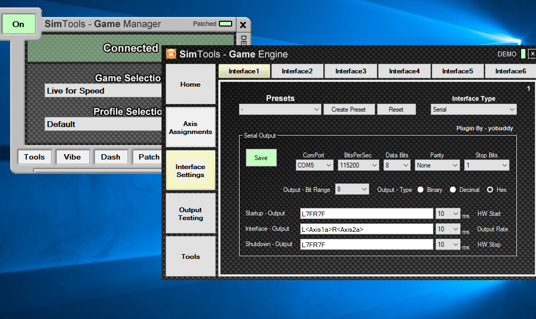
Task: Expand the Output - Bit Range dropdown
Action: pos(352,189)
